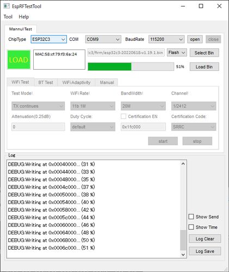Click the Select Bin button
Image resolution: width=229 pixels, height=272 pixels.
[204, 53]
